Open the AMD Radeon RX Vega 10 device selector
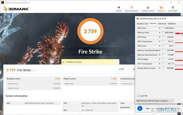 (x=155, y=101)
